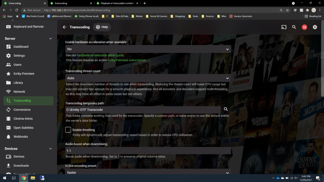Screen dimensions: 324x182
Task: Click the Library folder icon in the sidebar
Action: tap(8, 83)
